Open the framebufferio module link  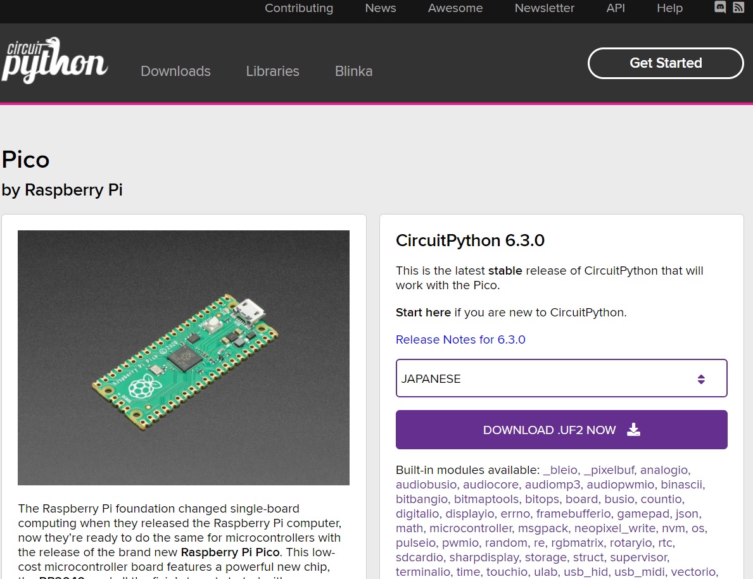tap(573, 514)
